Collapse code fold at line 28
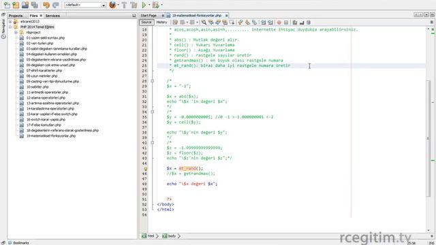This screenshot has height=245, width=436. pos(152,81)
